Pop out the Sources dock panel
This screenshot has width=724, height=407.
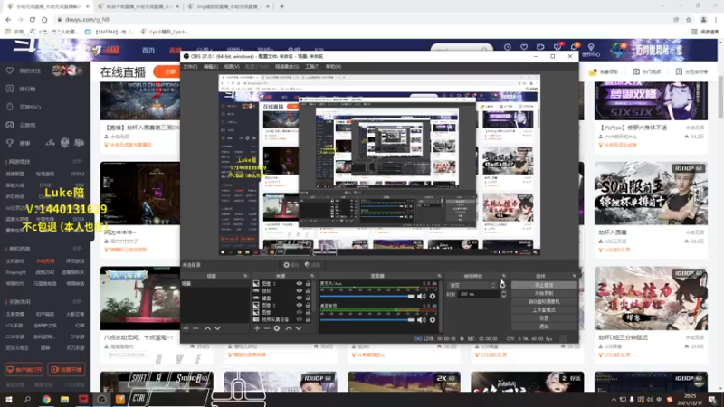click(312, 276)
